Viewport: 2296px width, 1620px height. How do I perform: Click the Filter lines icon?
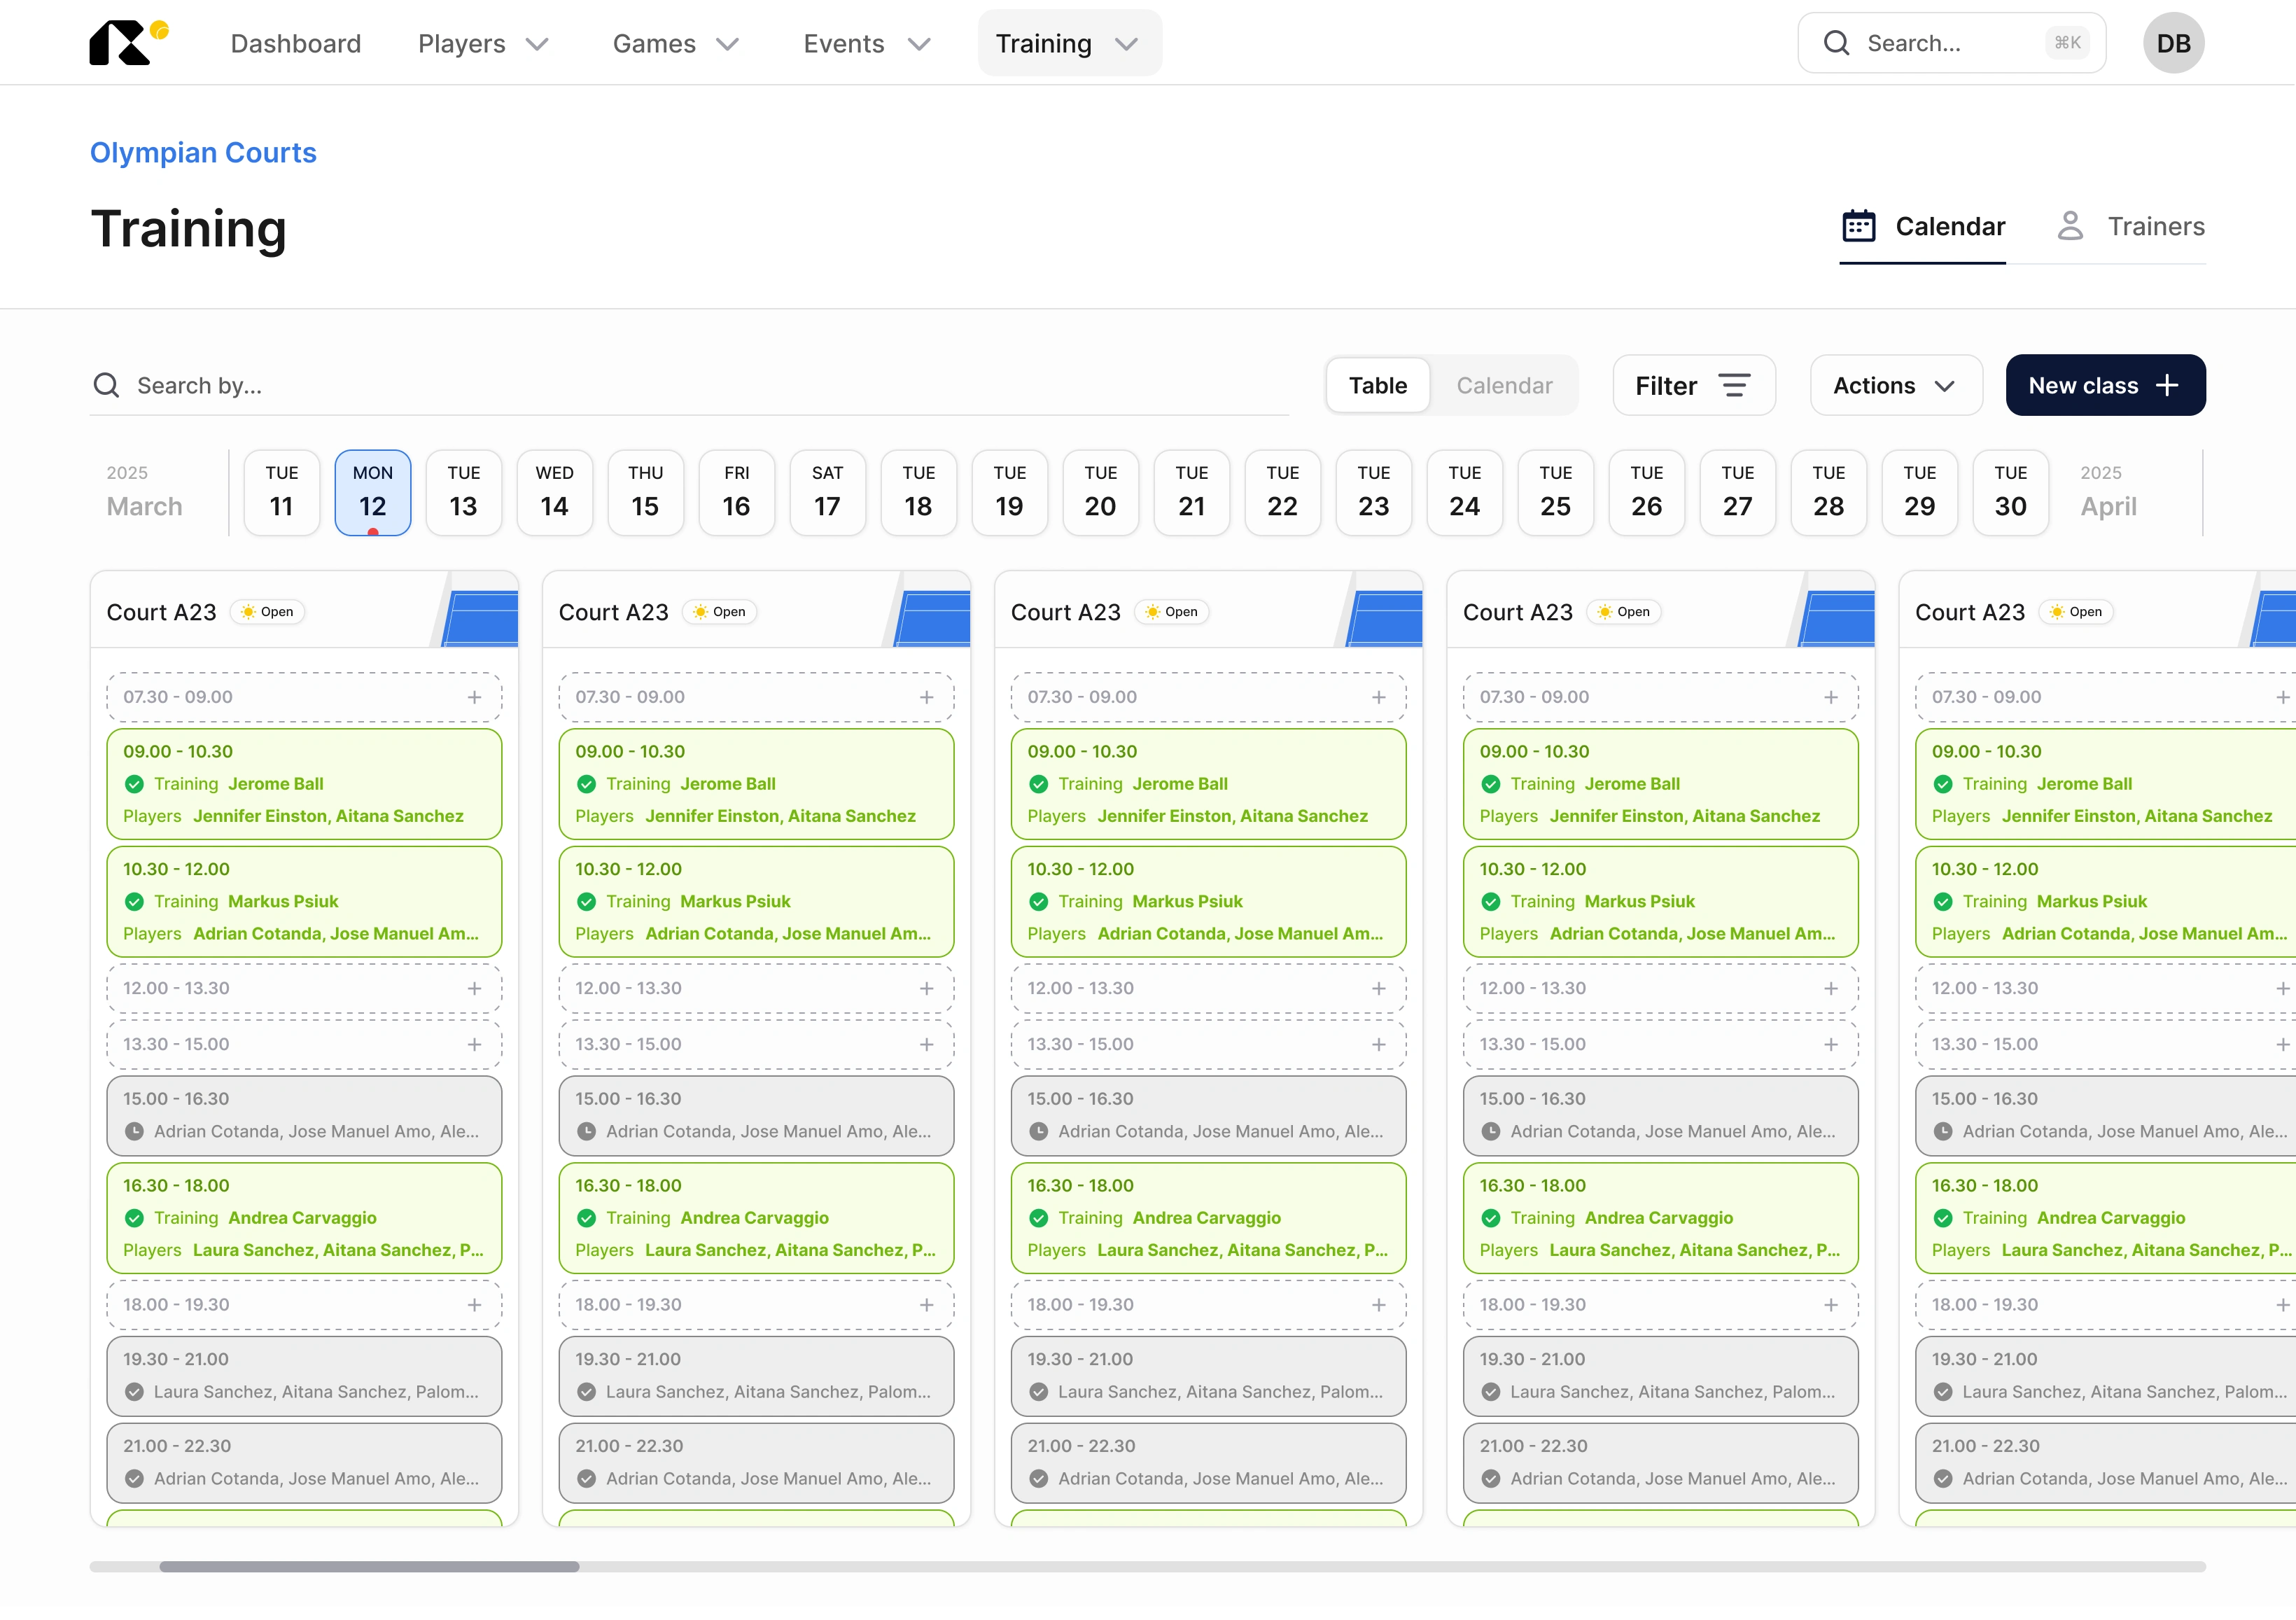(x=1733, y=386)
